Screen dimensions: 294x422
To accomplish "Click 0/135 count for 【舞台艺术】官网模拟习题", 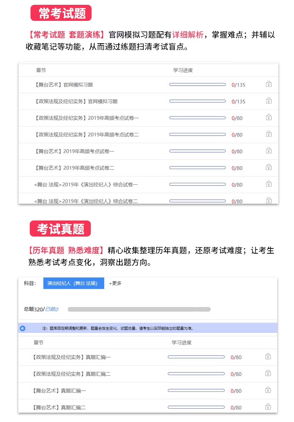I will click(x=238, y=85).
